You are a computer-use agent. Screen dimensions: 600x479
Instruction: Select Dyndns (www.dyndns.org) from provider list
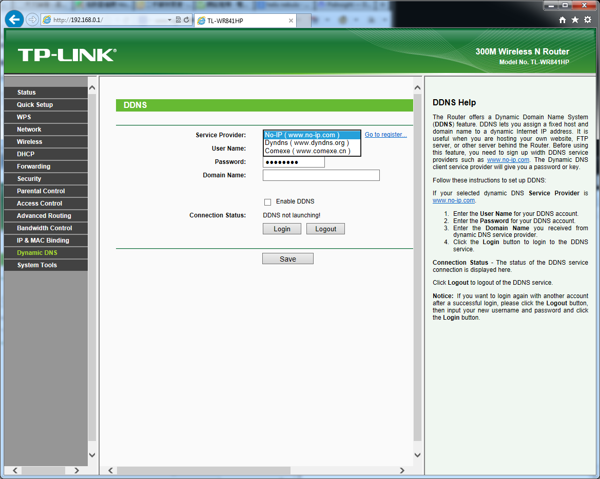tap(306, 143)
